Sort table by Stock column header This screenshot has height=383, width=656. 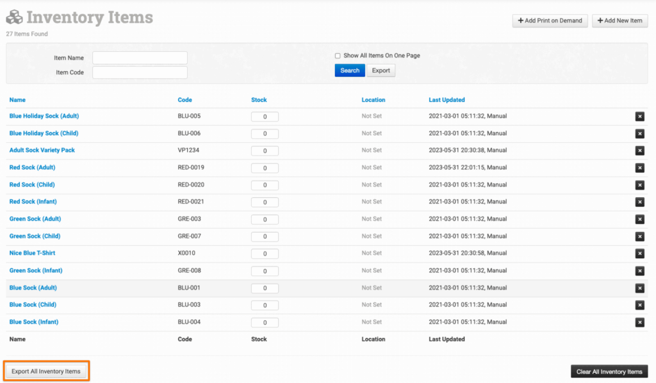pos(259,100)
